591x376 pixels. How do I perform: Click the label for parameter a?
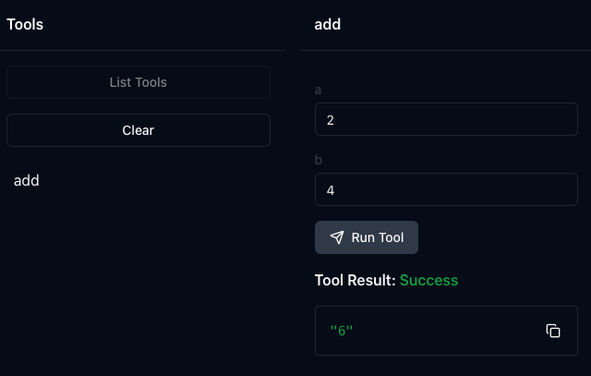coord(319,91)
